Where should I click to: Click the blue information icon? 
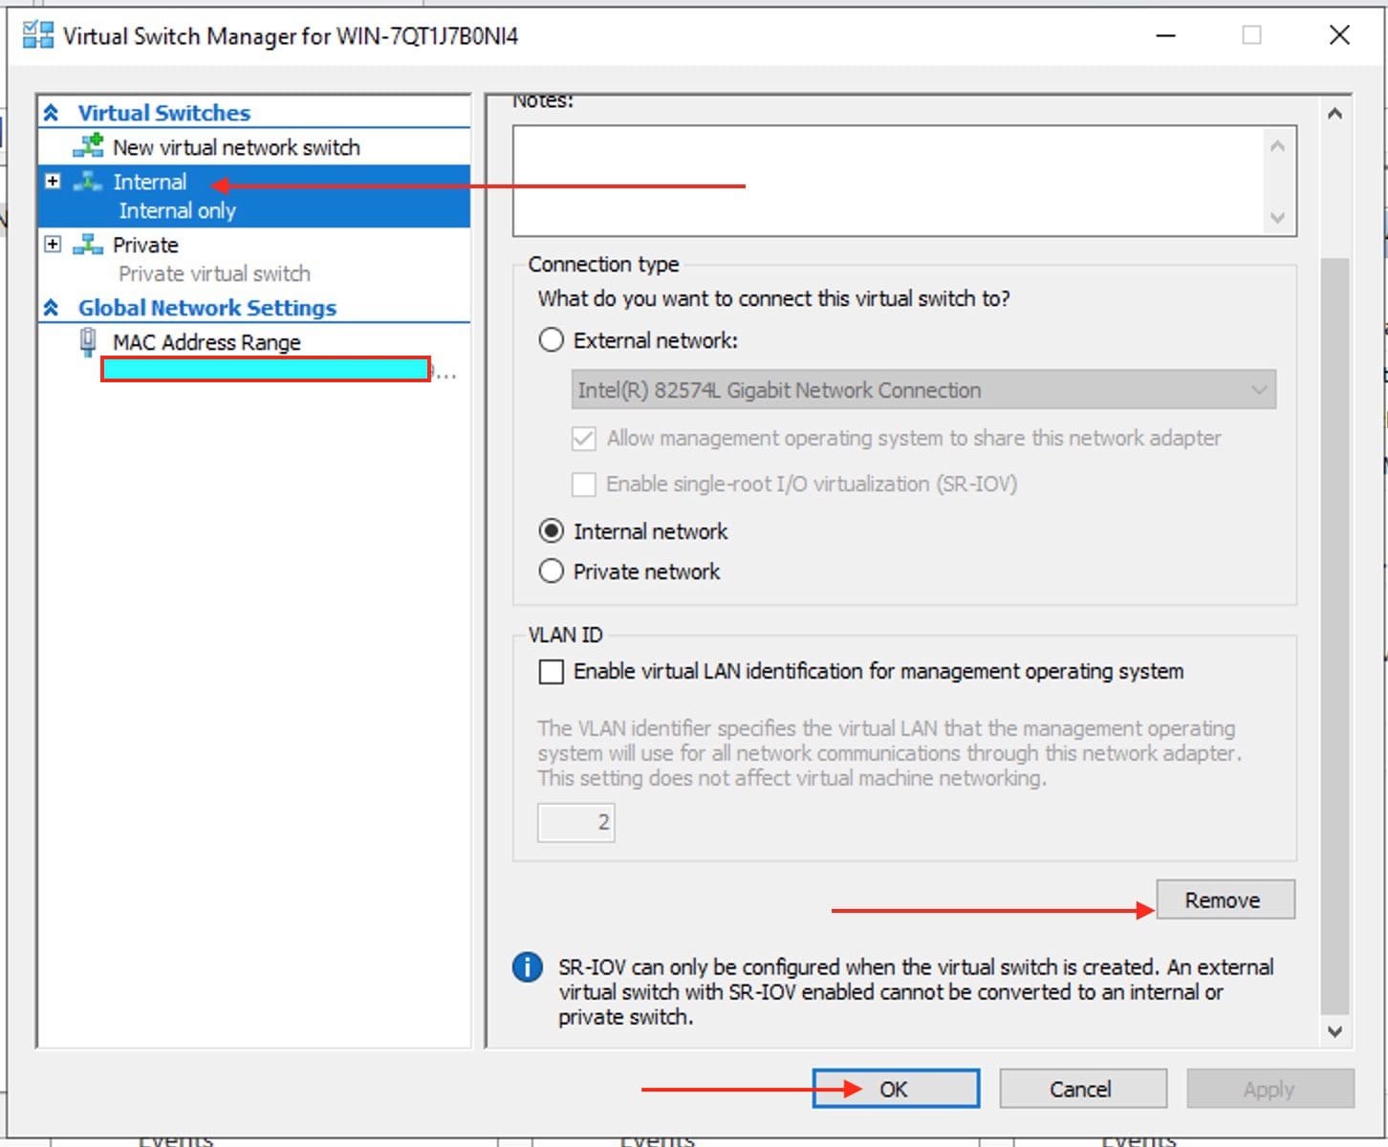pos(528,967)
